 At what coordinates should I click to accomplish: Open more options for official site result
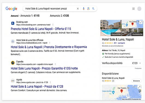point(50,43)
